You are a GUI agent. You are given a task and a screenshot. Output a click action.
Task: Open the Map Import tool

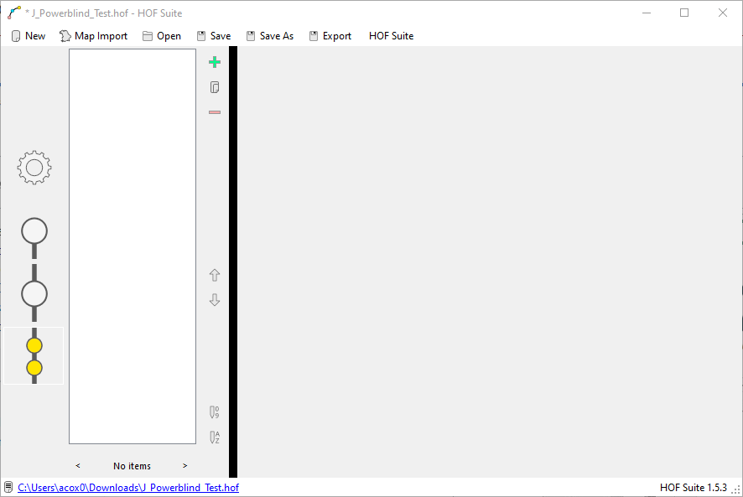[93, 36]
